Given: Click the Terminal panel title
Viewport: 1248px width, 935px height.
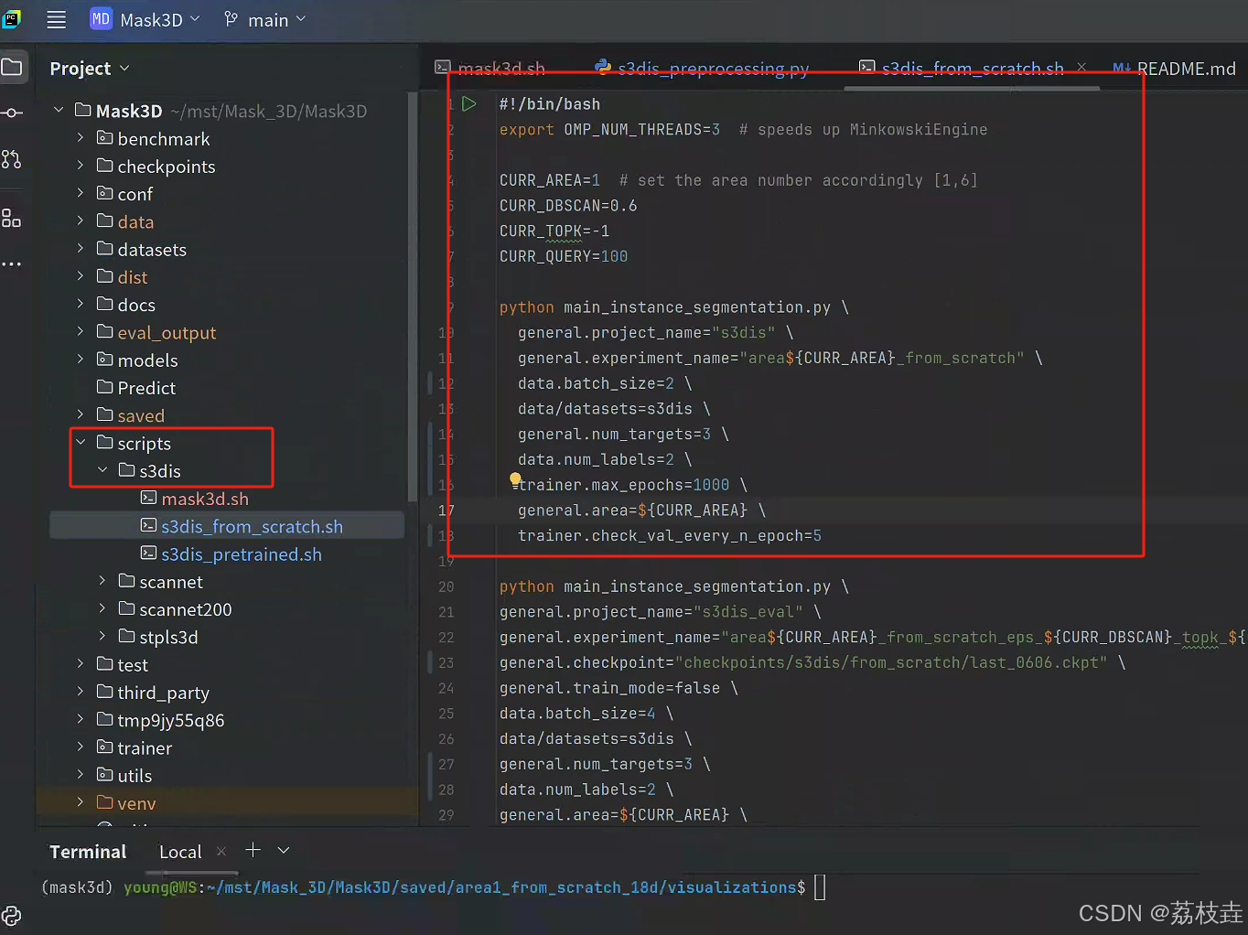Looking at the screenshot, I should pos(88,852).
